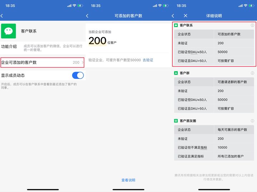Open the 企业可添加的客户数 row label
This screenshot has width=257, height=192.
tap(19, 63)
